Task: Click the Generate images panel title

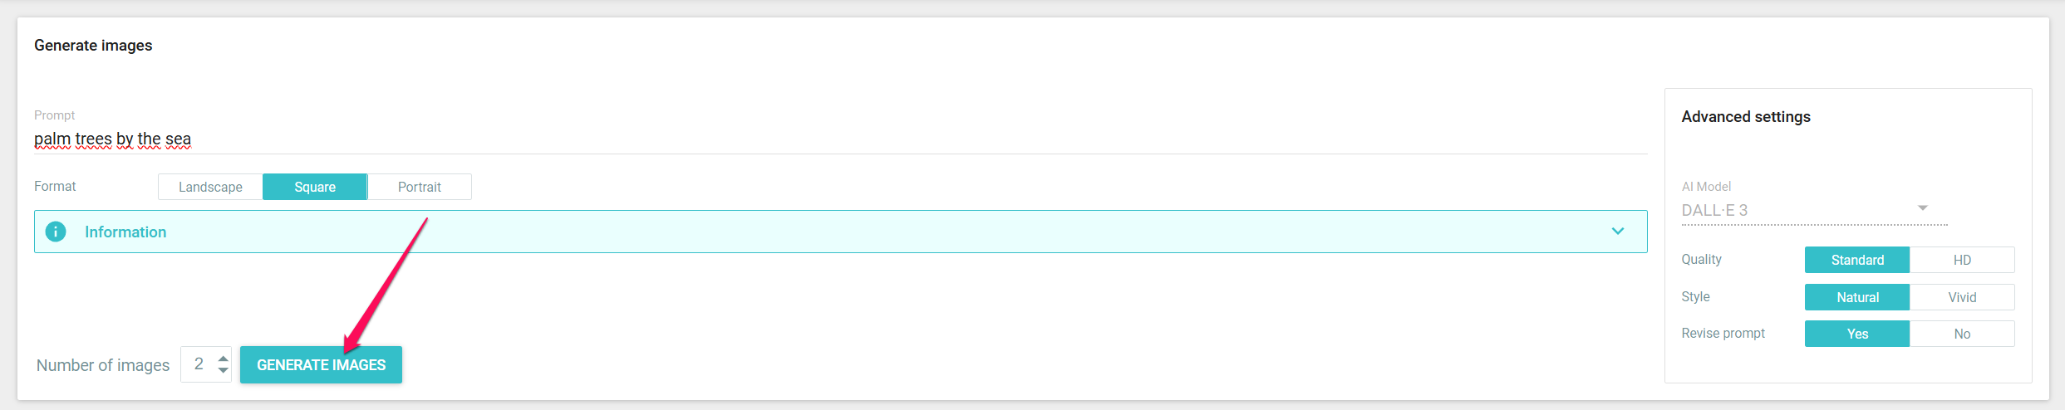Action: 93,46
